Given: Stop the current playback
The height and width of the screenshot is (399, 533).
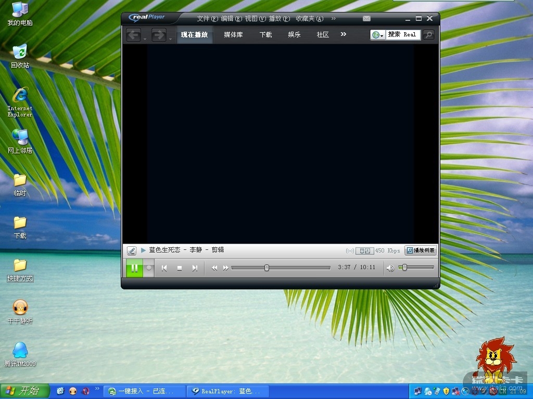Looking at the screenshot, I should (x=180, y=268).
